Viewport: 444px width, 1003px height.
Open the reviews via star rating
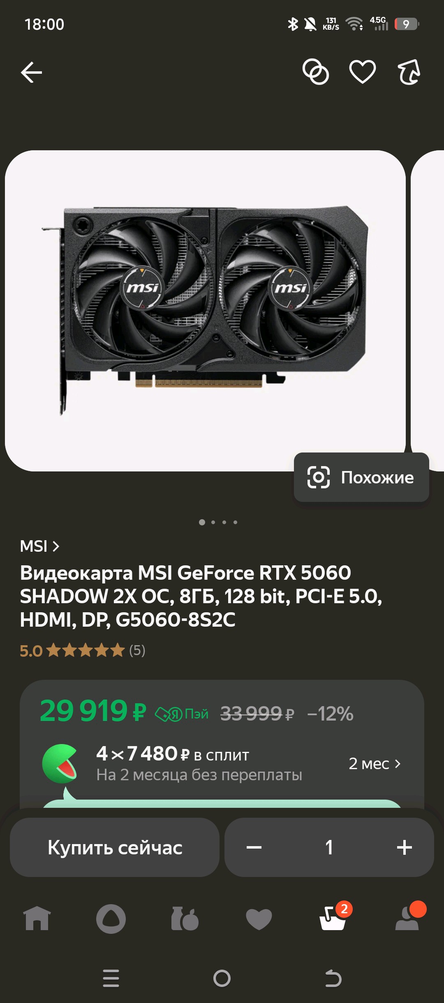(83, 651)
